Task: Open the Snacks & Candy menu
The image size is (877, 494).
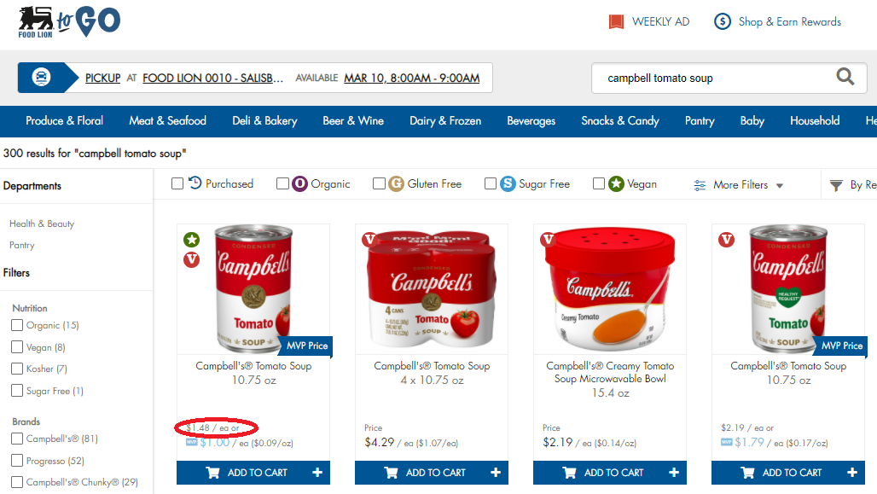Action: click(x=619, y=121)
